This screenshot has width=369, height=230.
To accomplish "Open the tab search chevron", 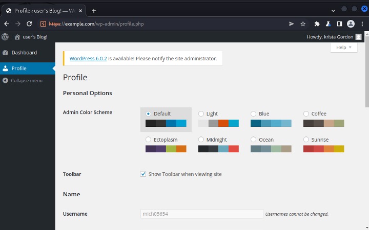I will pyautogui.click(x=334, y=10).
